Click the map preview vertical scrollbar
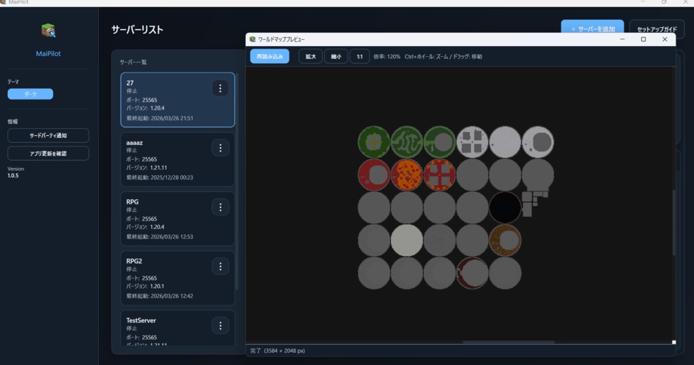This screenshot has width=694, height=365. [674, 223]
